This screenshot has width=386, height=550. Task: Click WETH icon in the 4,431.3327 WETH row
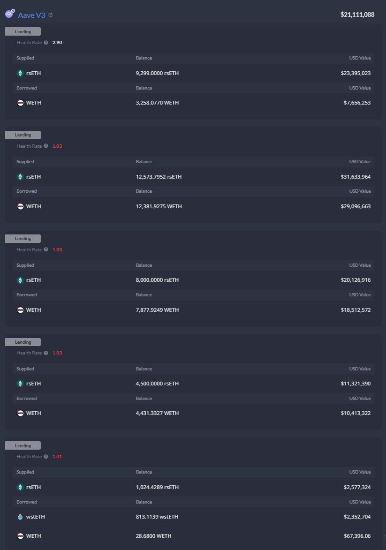click(x=20, y=413)
